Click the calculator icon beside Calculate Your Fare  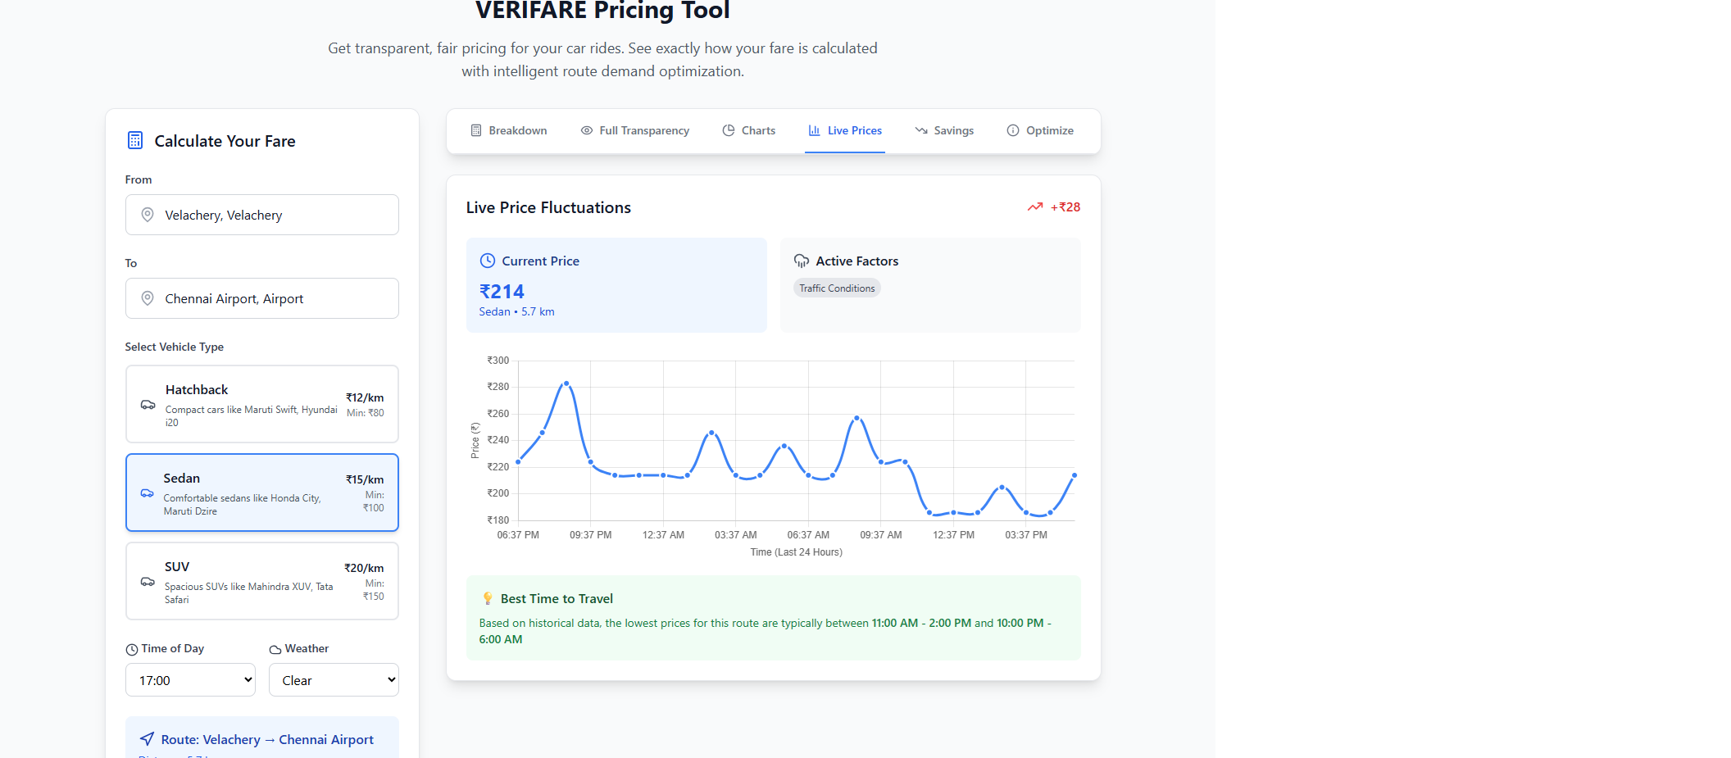135,141
